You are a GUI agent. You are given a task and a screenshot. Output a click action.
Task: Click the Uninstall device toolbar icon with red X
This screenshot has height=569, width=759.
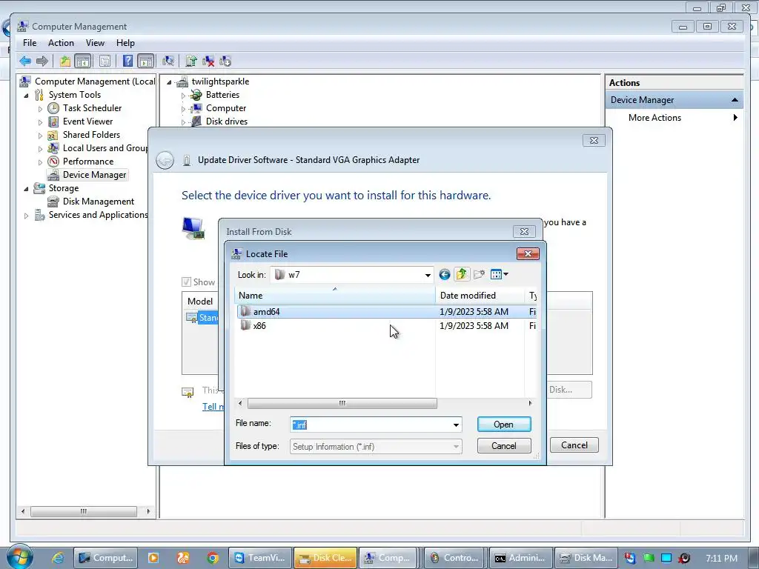208,61
